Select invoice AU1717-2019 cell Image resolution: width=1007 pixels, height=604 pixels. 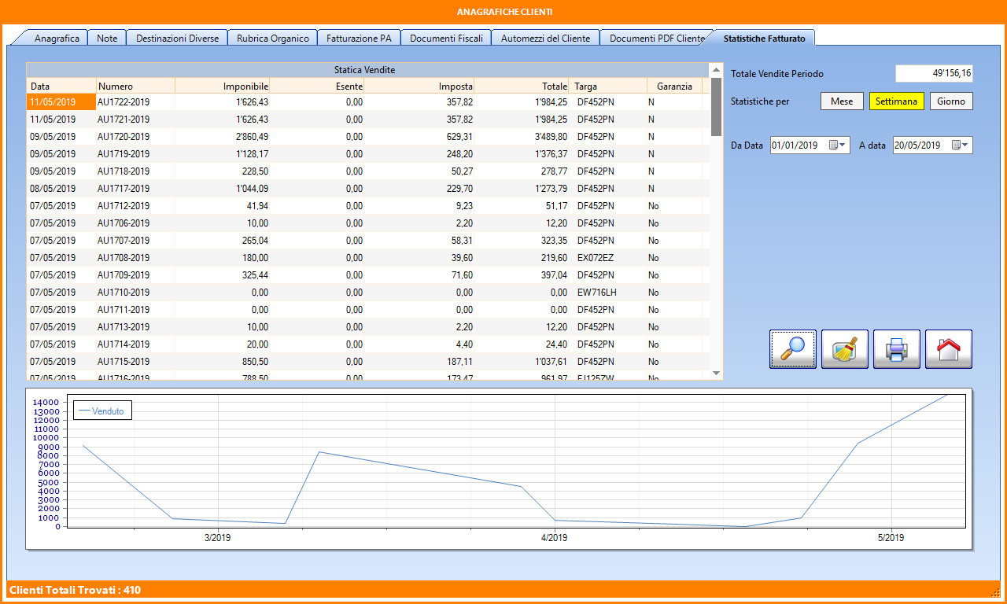click(135, 189)
